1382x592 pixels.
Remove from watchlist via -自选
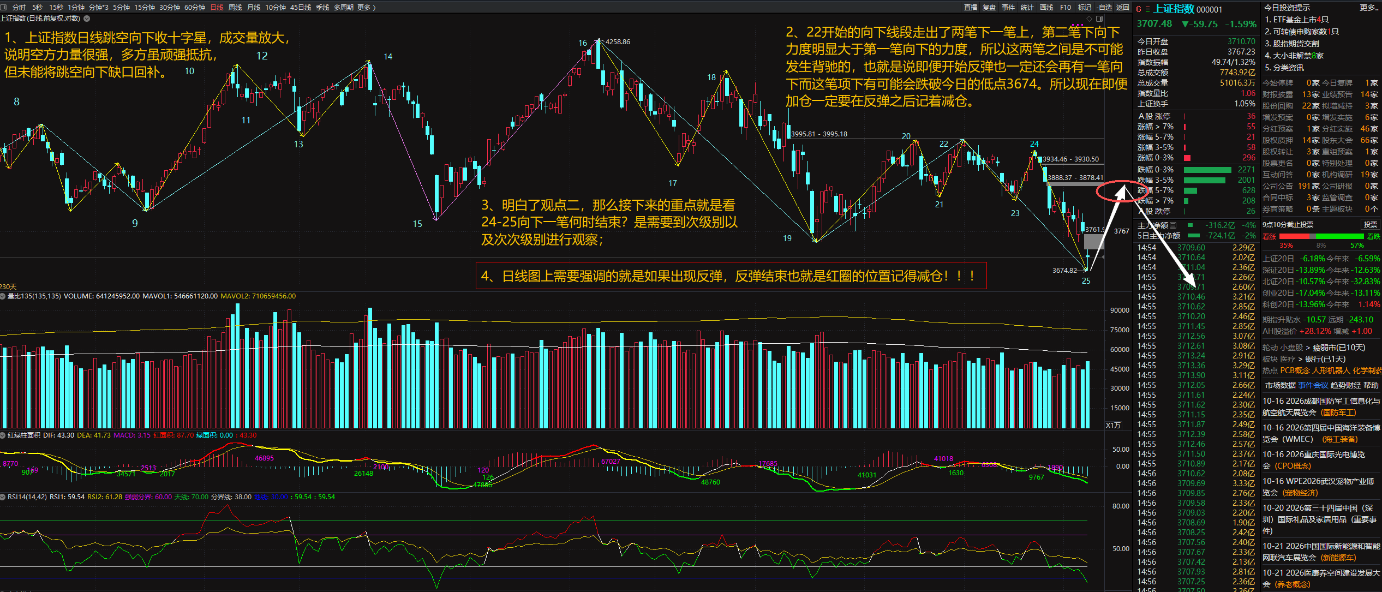click(x=1104, y=7)
